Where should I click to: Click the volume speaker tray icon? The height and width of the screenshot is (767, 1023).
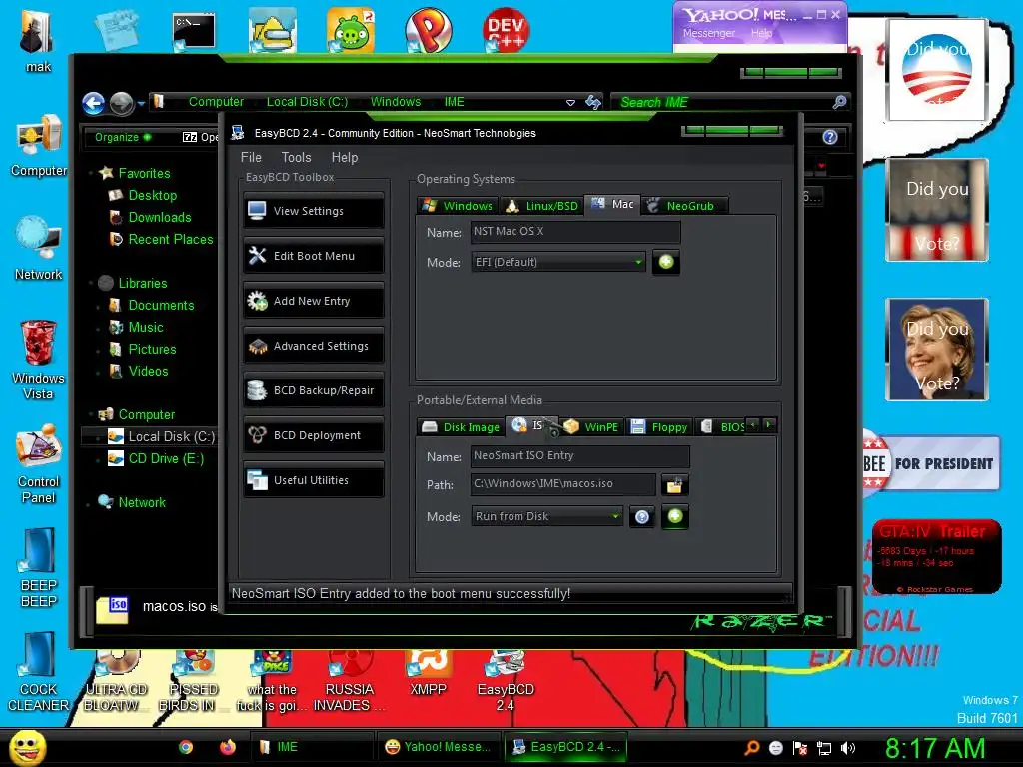(x=848, y=748)
